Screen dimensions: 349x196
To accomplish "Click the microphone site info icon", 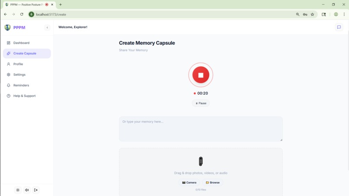I will 31,14.
